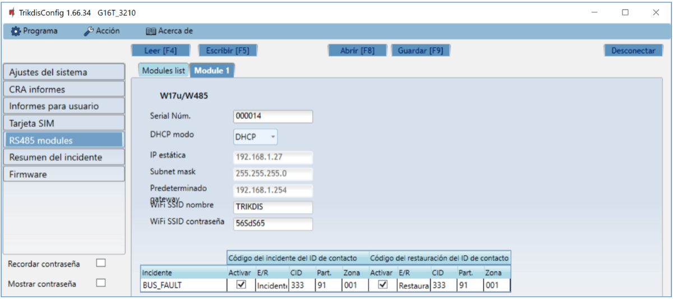Select the Module 1 tab
This screenshot has height=299, width=673.
(212, 71)
